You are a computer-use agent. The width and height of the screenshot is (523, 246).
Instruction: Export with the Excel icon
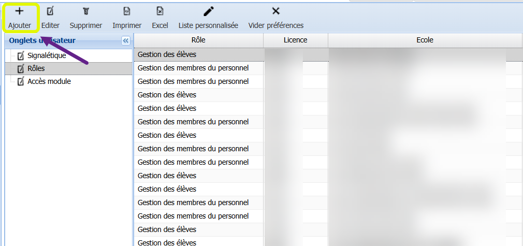[x=160, y=11]
